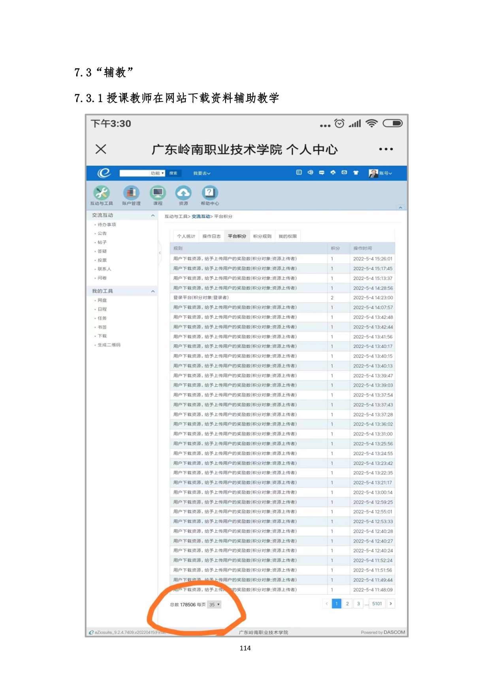Open 联系人 in the sidebar
Image resolution: width=490 pixels, height=693 pixels.
pyautogui.click(x=104, y=269)
